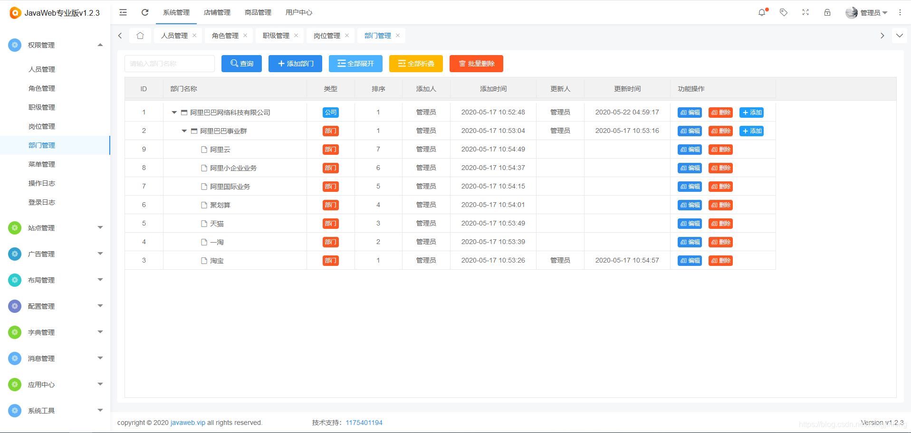Collapse the sidebar with the menu fold icon
Viewport: 911px width, 433px height.
pos(123,12)
